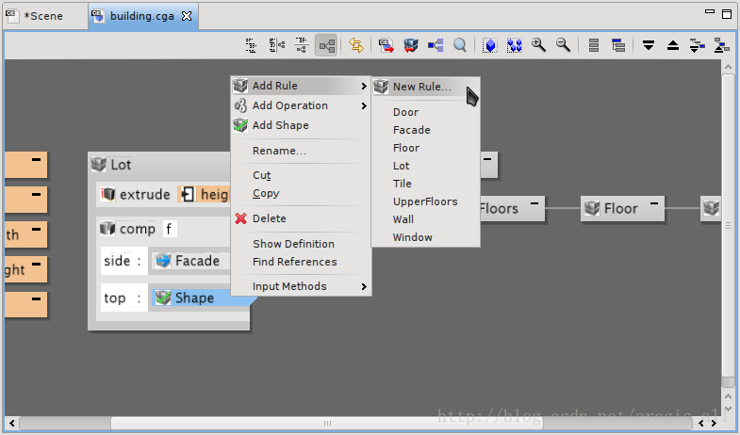740x435 pixels.
Task: Click the solid up-triangle collapse icon
Action: (673, 45)
